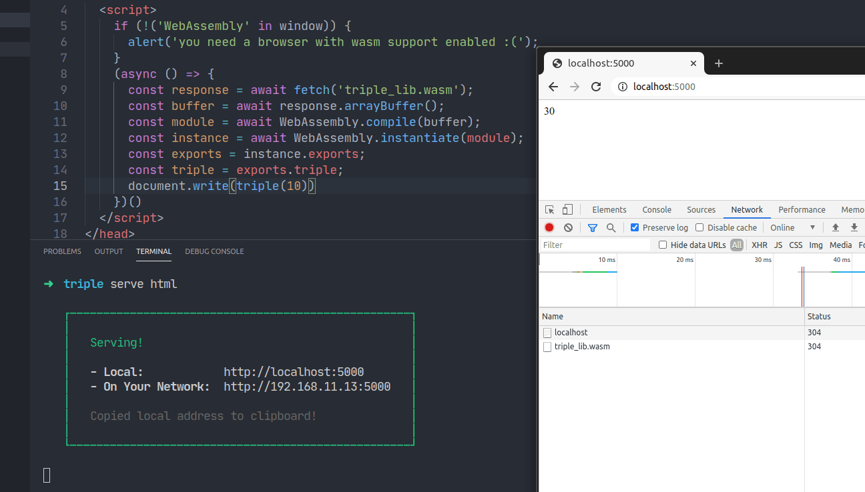Open the PROBLEMS panel tab
This screenshot has width=865, height=492.
pos(62,251)
